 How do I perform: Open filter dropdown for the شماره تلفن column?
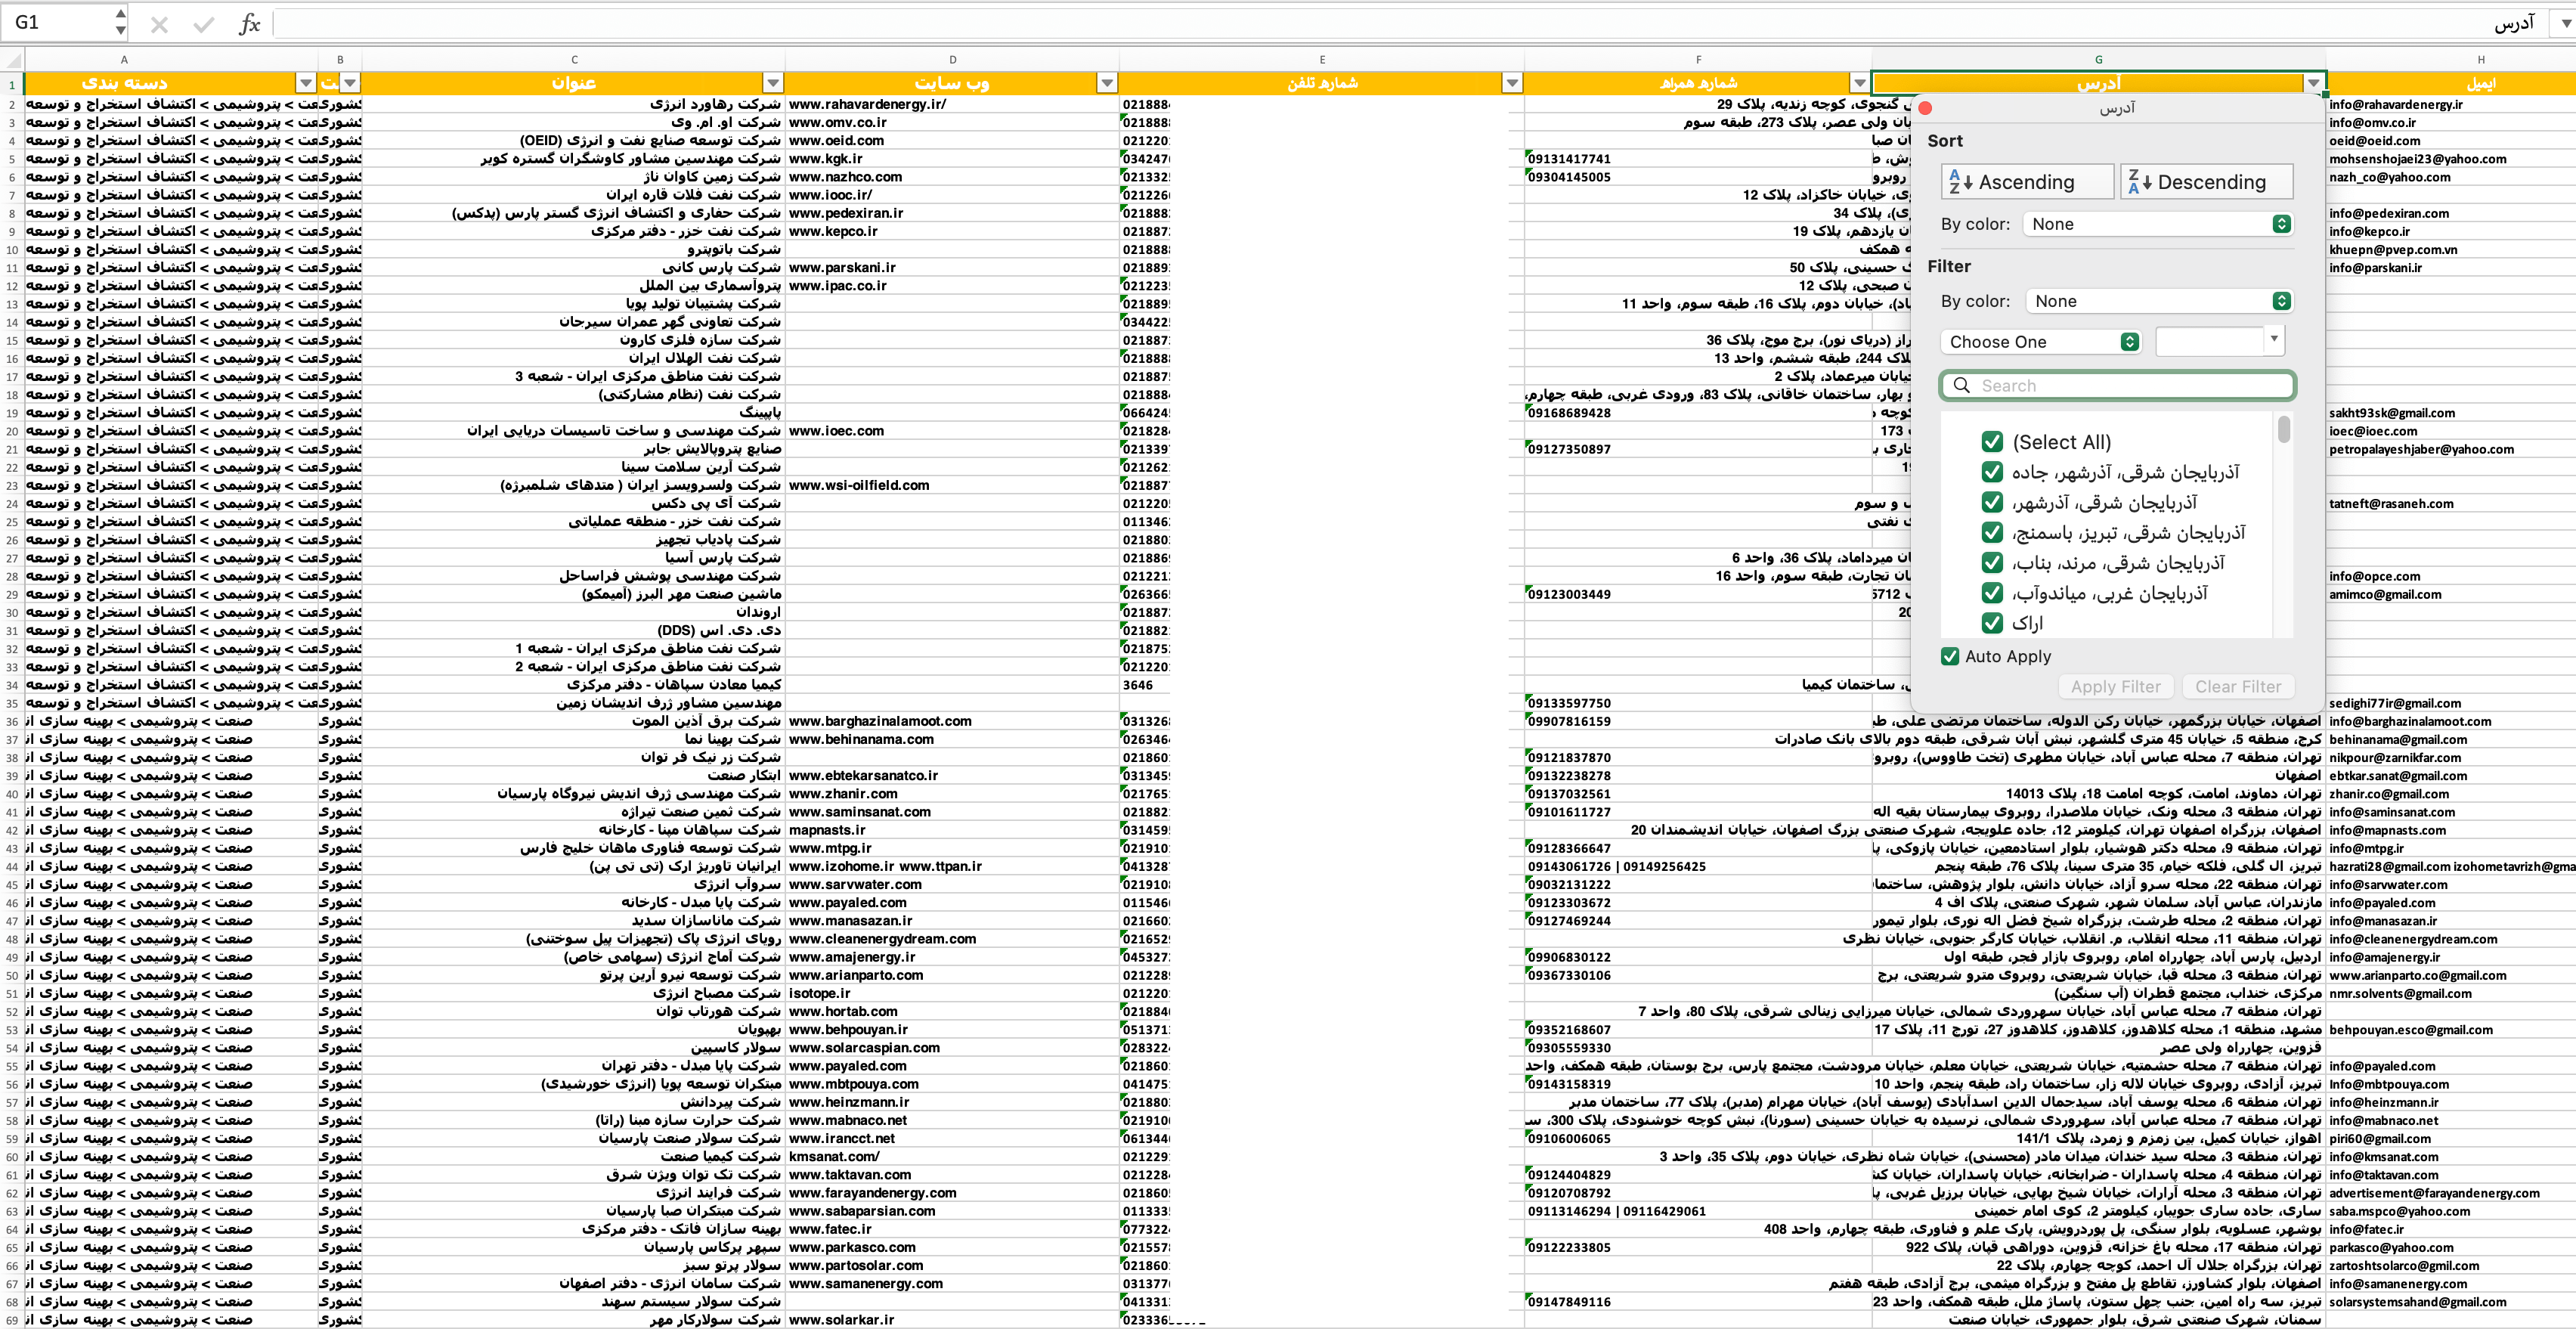(1512, 83)
